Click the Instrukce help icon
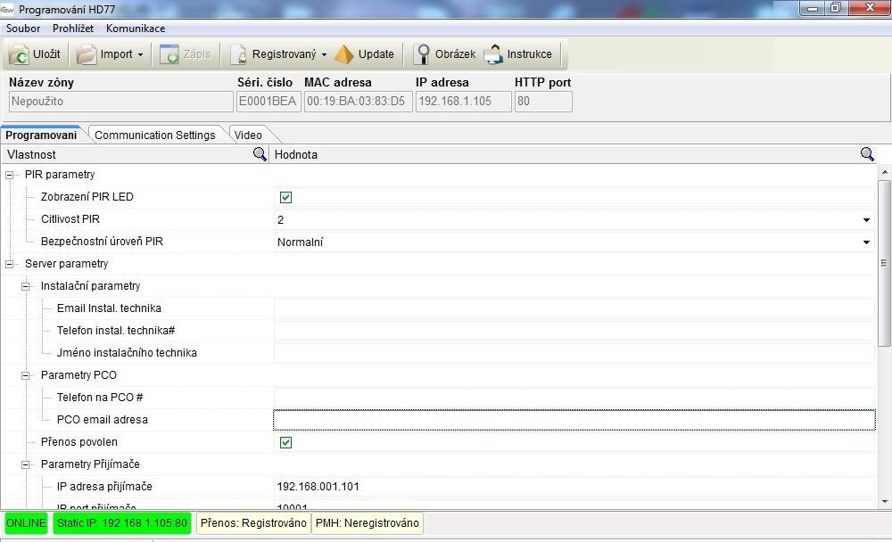Image resolution: width=892 pixels, height=542 pixels. pyautogui.click(x=494, y=54)
